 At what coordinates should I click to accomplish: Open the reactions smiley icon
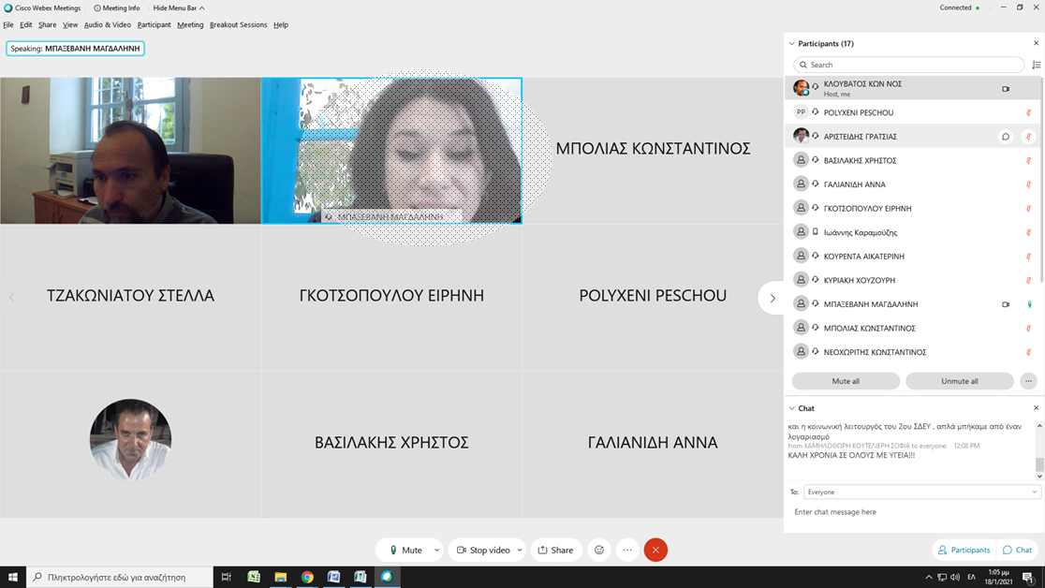tap(599, 550)
